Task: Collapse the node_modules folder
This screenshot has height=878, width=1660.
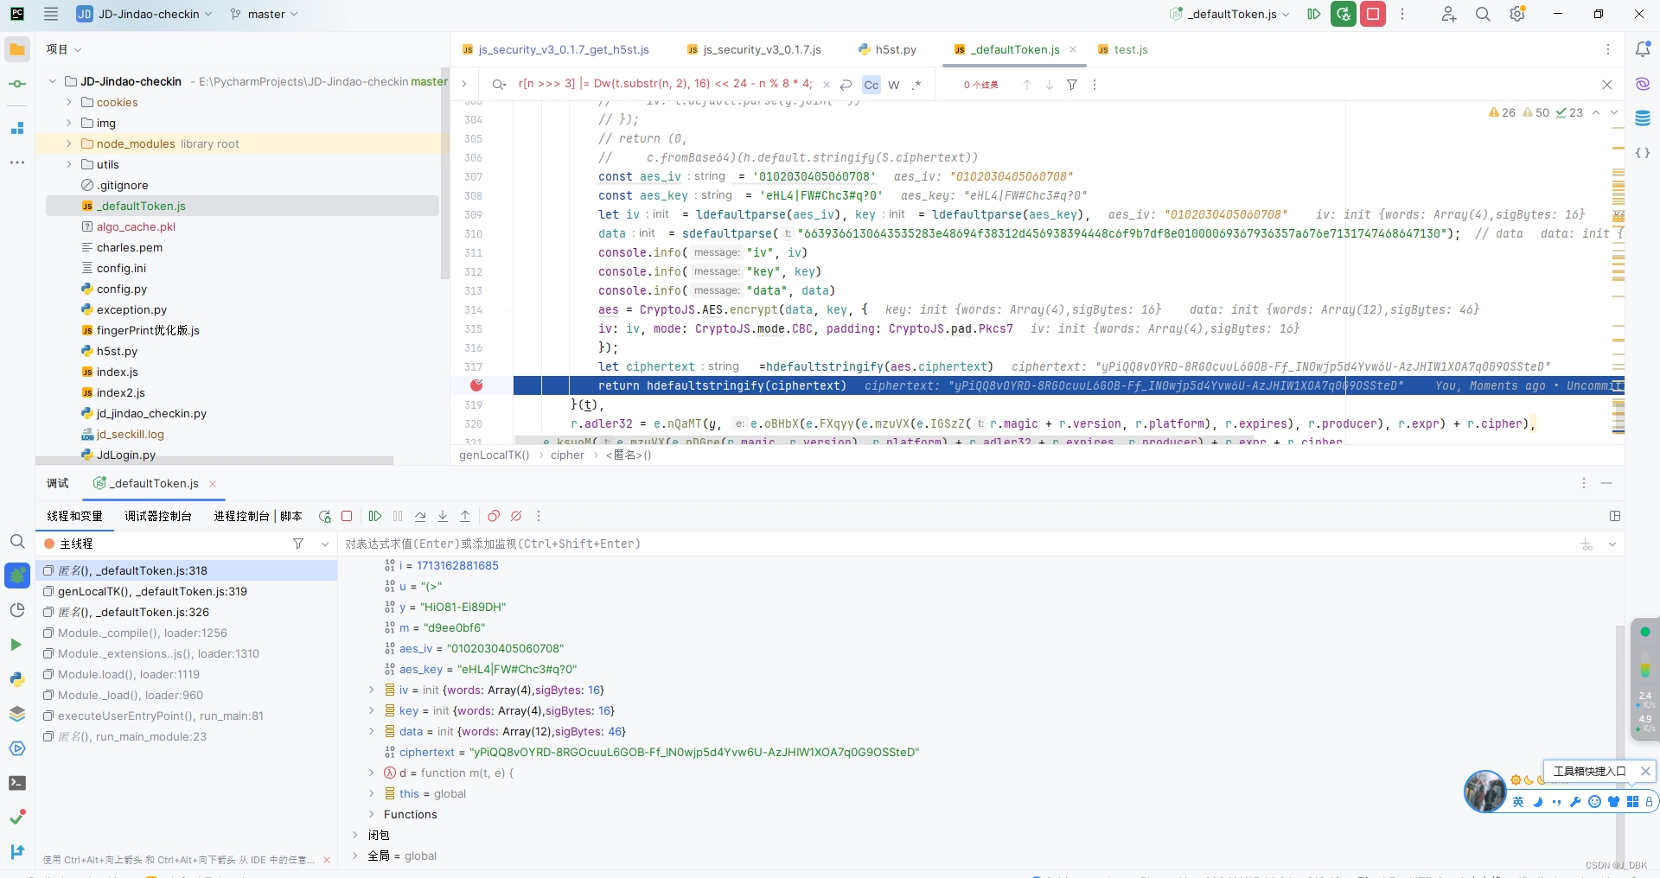Action: pyautogui.click(x=67, y=143)
